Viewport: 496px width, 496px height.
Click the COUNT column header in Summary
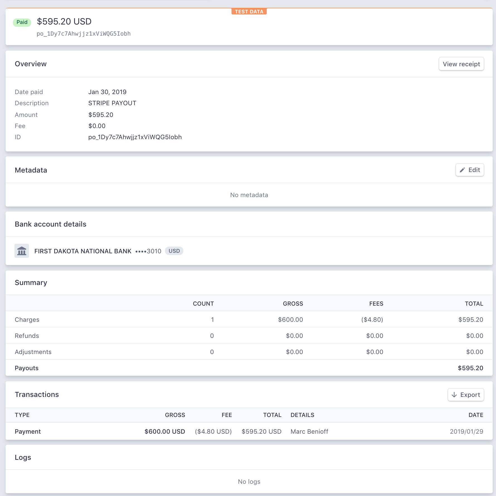pyautogui.click(x=203, y=304)
